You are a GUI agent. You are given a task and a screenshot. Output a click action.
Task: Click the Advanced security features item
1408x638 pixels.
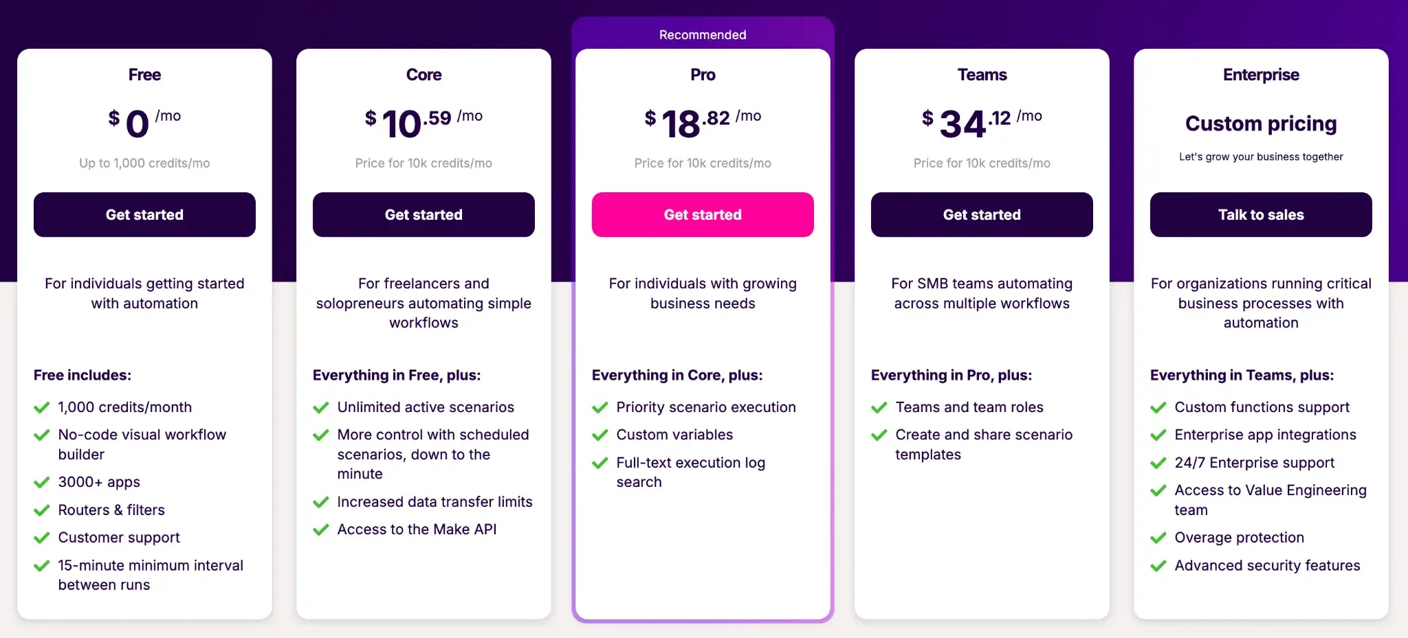click(x=1267, y=566)
